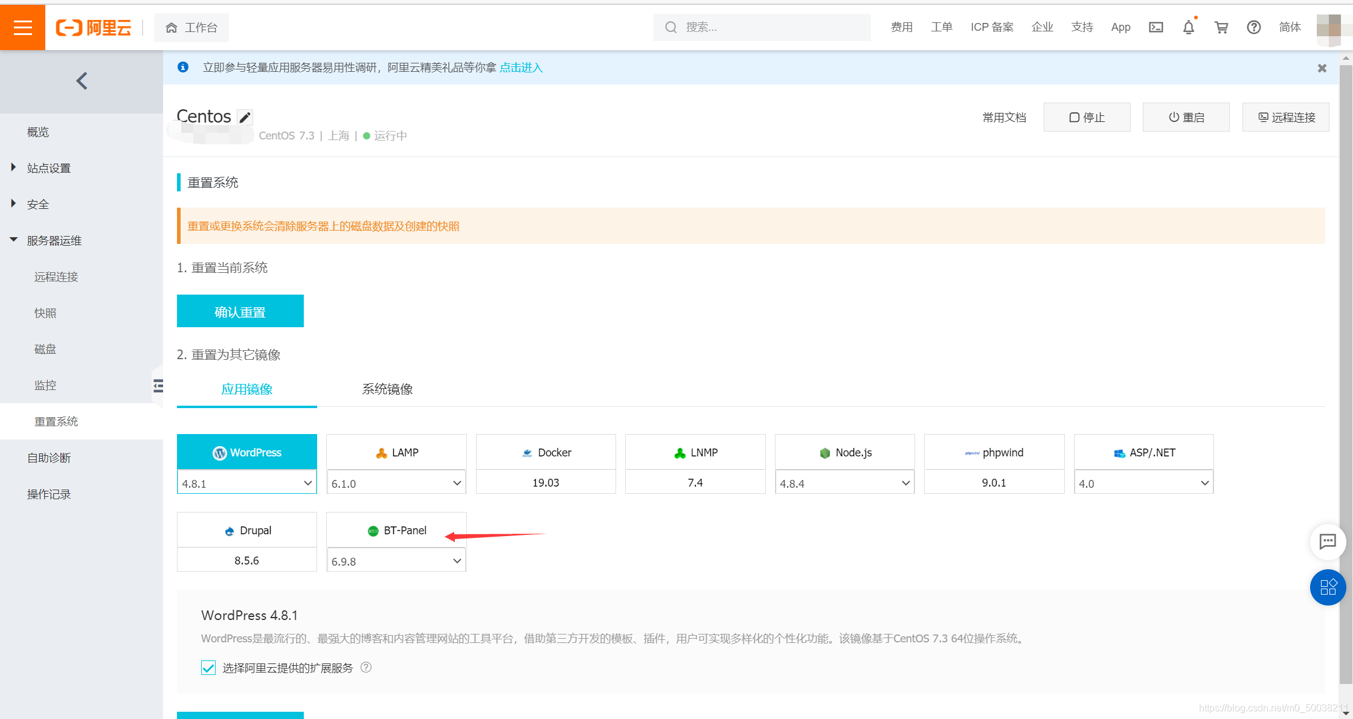Open WordPress version 4.8.1 dropdown
Screen dimensions: 1353x719
point(246,483)
